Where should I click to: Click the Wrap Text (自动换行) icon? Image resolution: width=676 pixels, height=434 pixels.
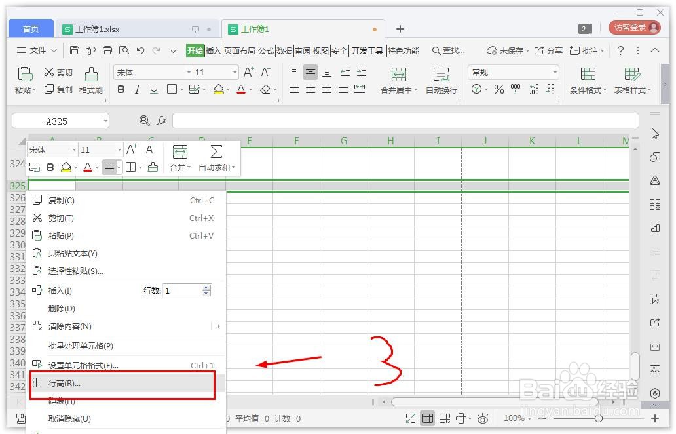(441, 74)
